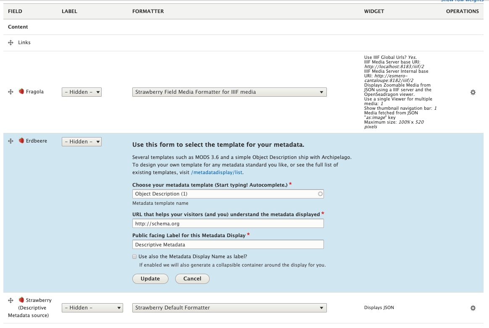Open the Fragola formatter settings gear
Image resolution: width=489 pixels, height=328 pixels.
click(x=473, y=92)
